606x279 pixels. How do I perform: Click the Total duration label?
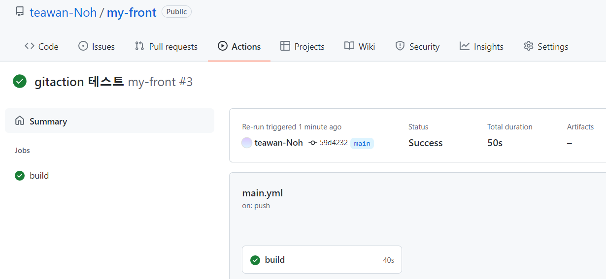click(x=510, y=127)
